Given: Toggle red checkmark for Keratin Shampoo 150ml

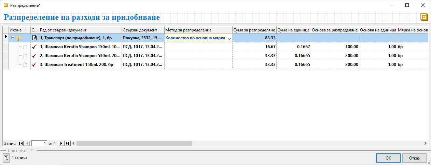Looking at the screenshot, I should tap(34, 47).
